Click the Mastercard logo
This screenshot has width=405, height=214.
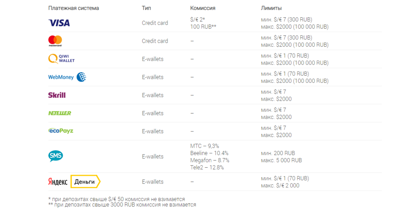click(55, 41)
